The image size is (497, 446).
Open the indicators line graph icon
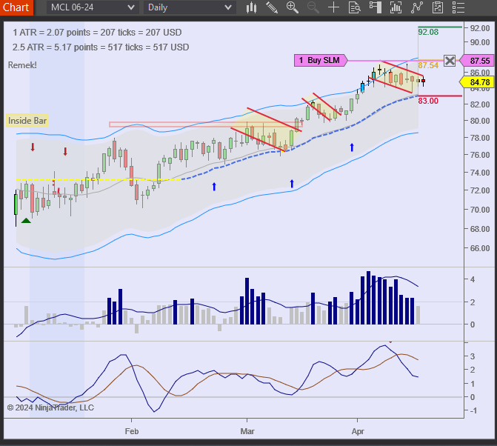(x=417, y=7)
